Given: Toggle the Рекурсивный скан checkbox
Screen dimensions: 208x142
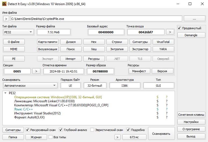Looking at the screenshot, I should (x=27, y=130).
